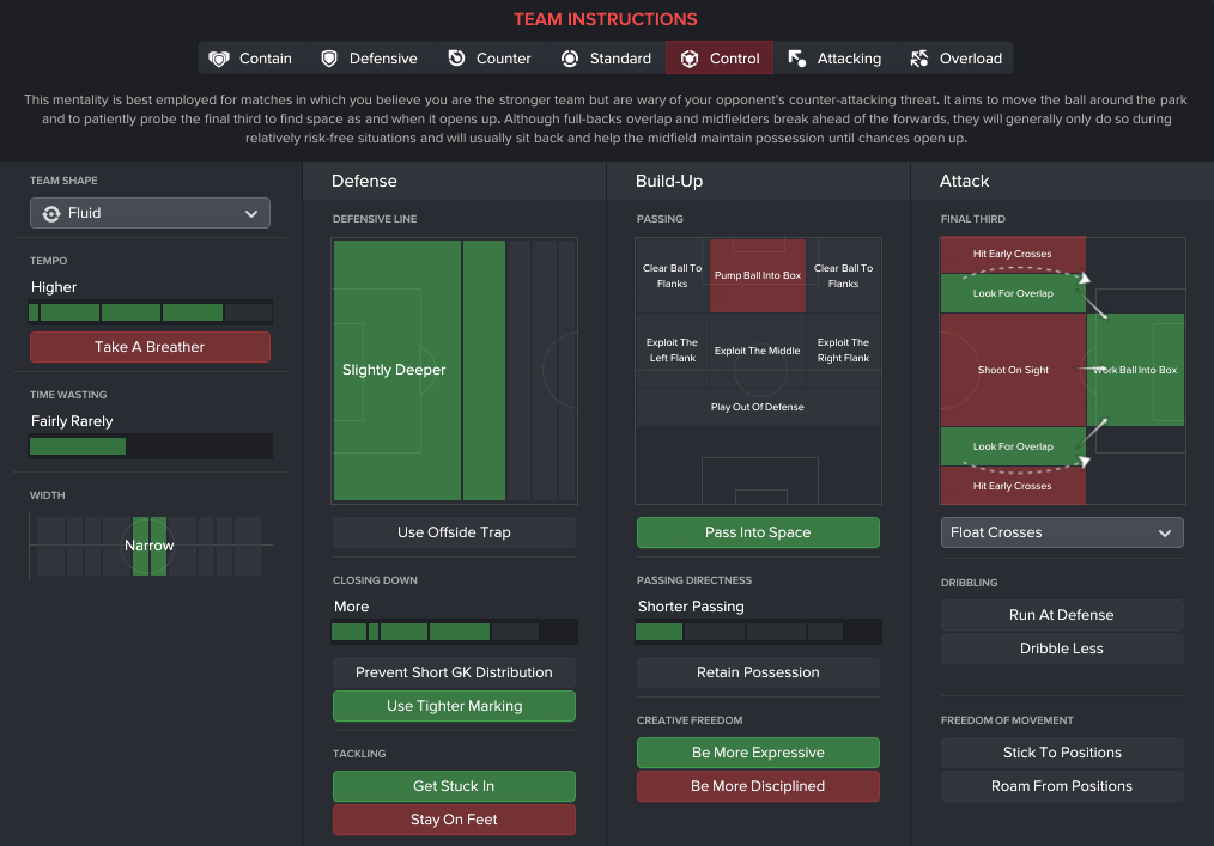Click bottom Hit Early Crosses zone

[1013, 486]
